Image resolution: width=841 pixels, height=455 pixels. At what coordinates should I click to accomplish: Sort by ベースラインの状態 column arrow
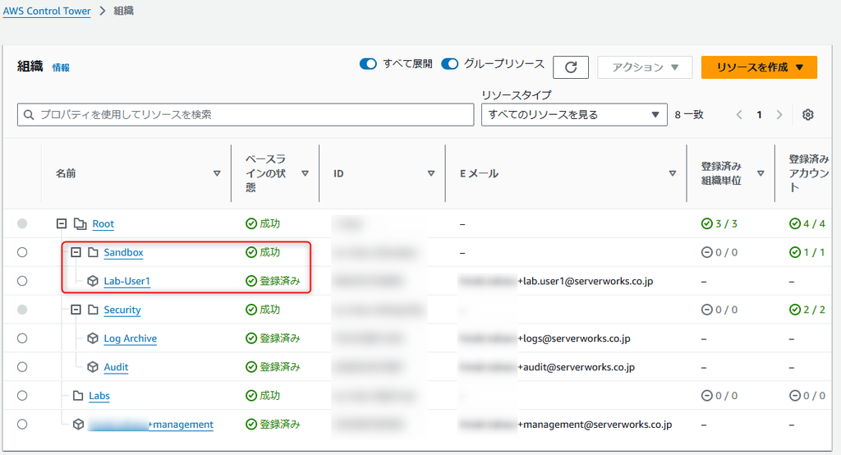click(x=305, y=173)
